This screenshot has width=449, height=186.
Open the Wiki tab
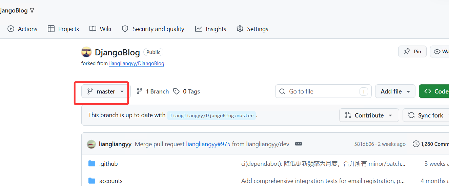tap(100, 29)
